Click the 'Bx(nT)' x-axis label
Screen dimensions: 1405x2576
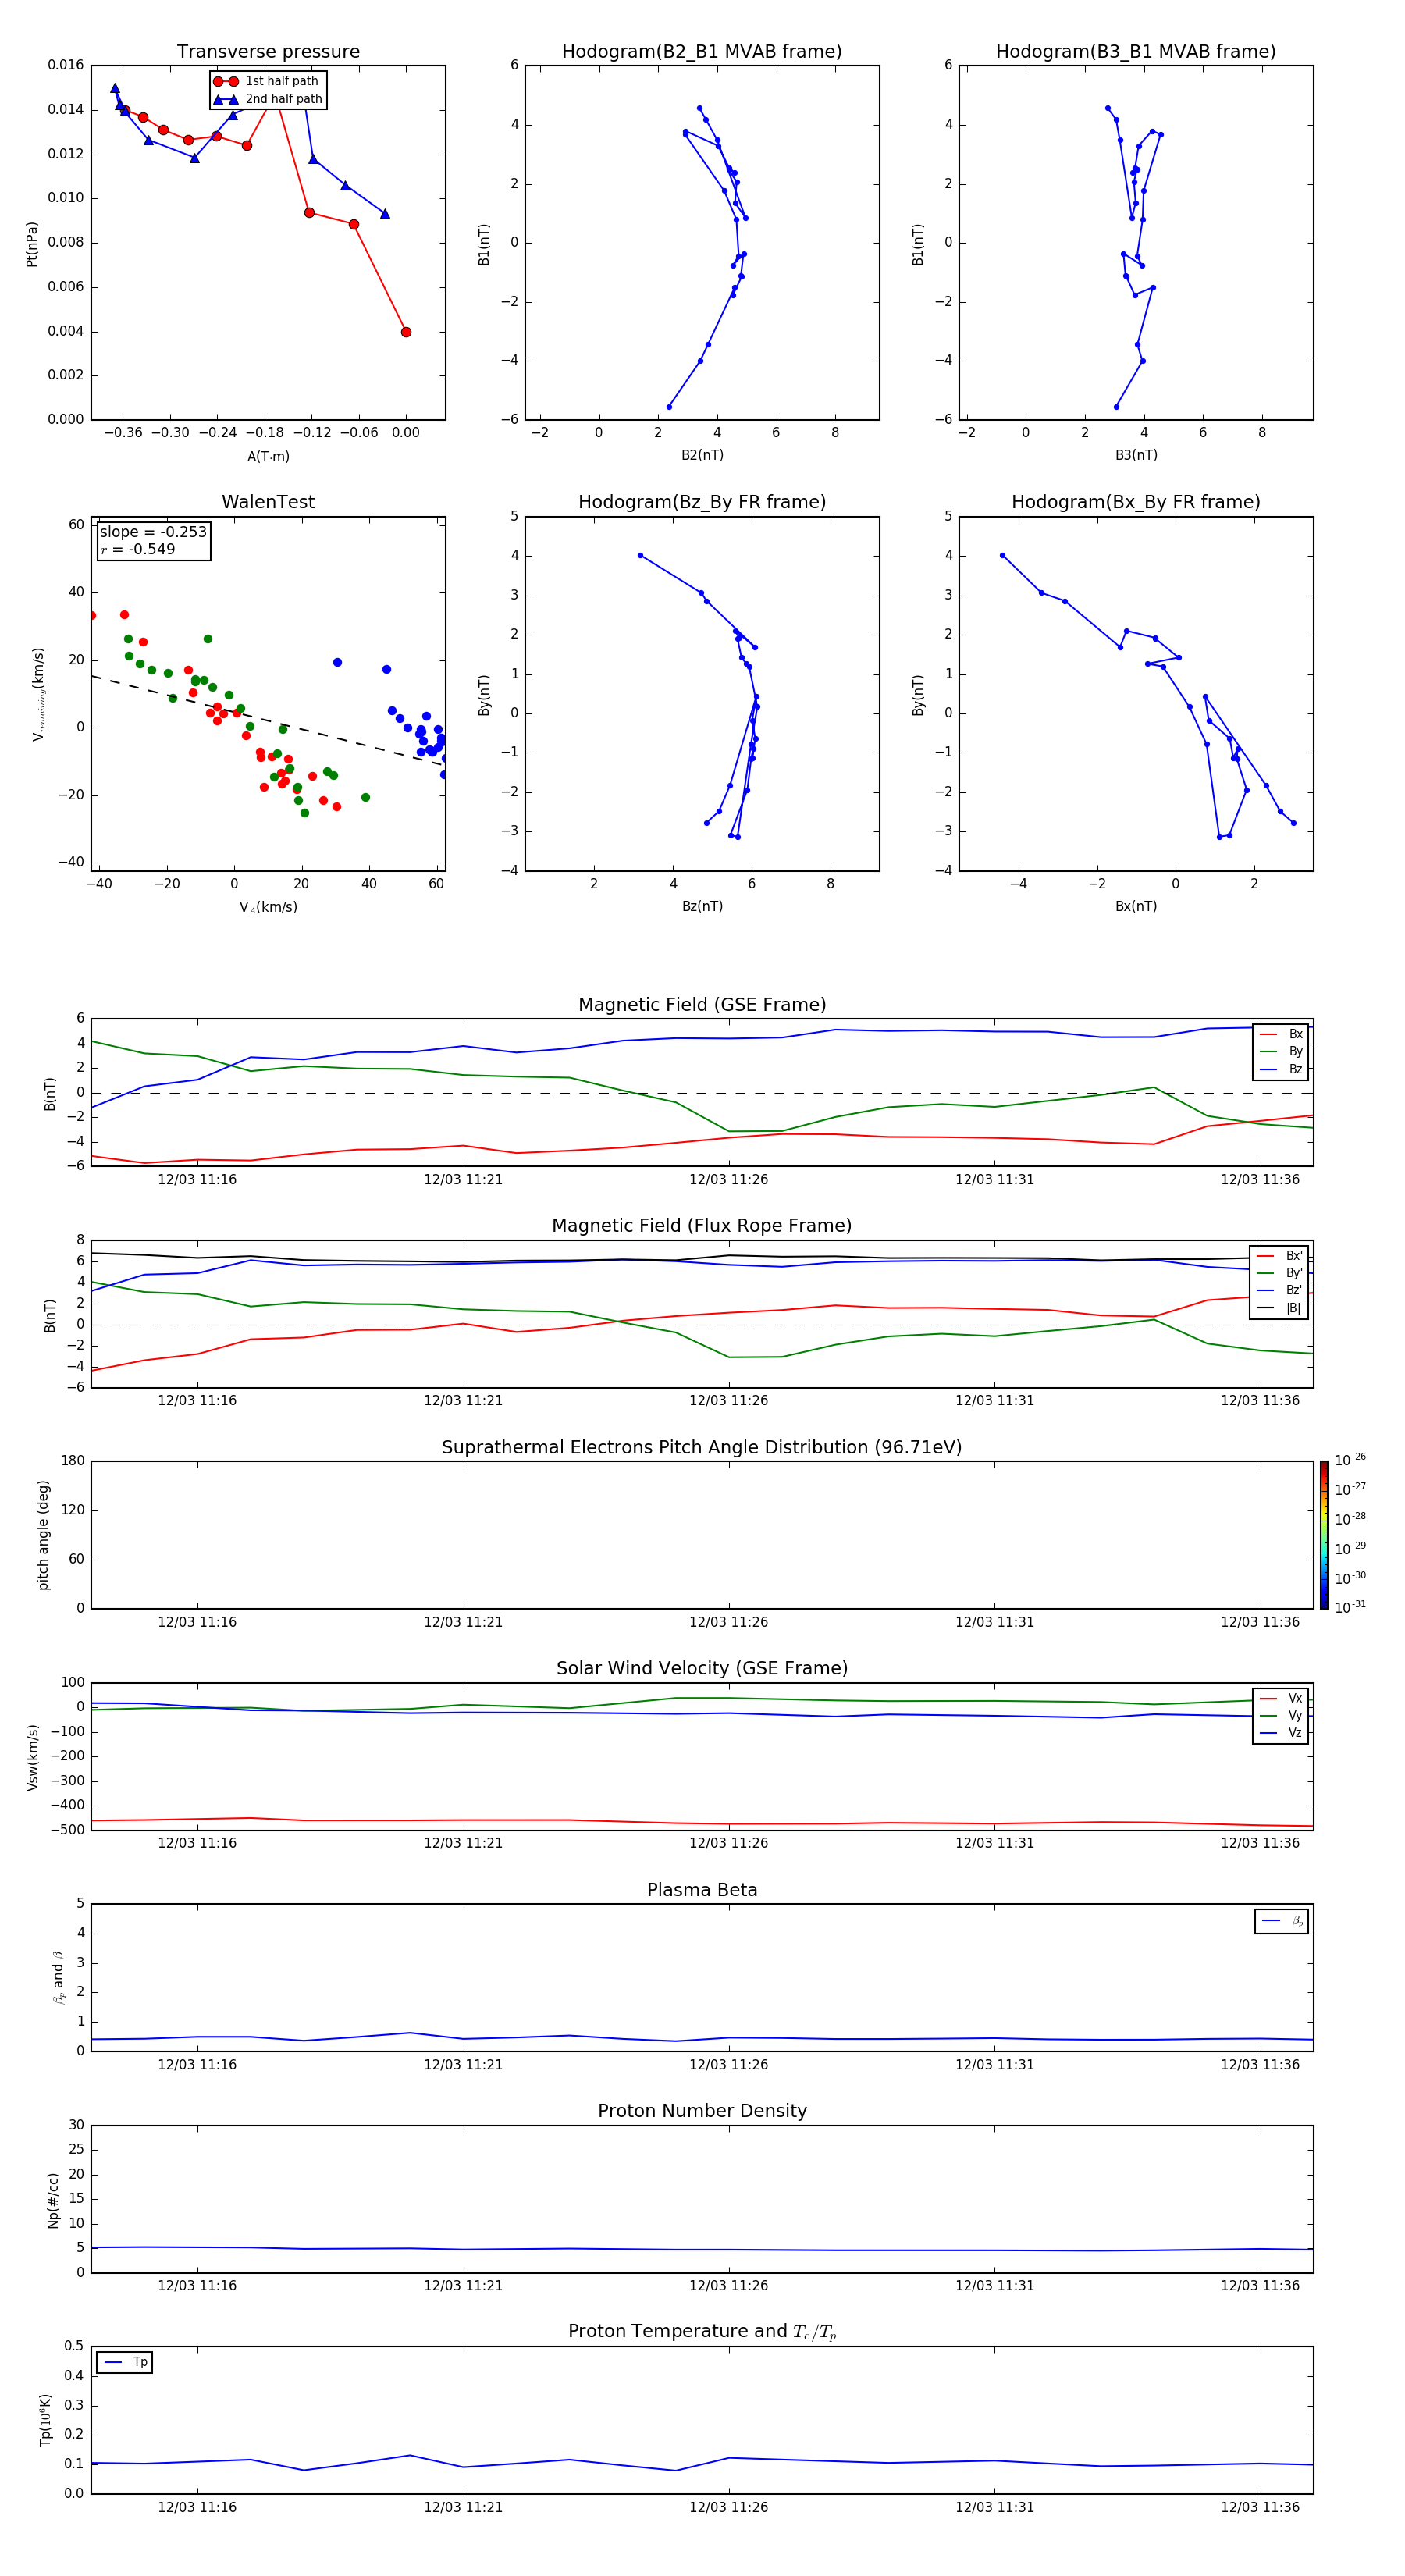pyautogui.click(x=1136, y=906)
